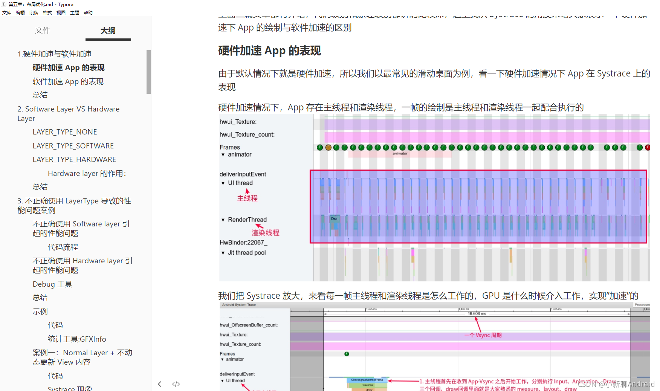Select LAYER_TYPE_NONE in outline

pos(65,132)
